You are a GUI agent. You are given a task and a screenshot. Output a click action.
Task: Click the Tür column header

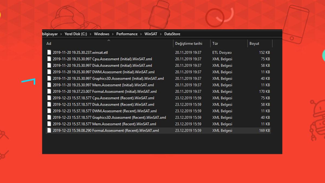pos(215,43)
